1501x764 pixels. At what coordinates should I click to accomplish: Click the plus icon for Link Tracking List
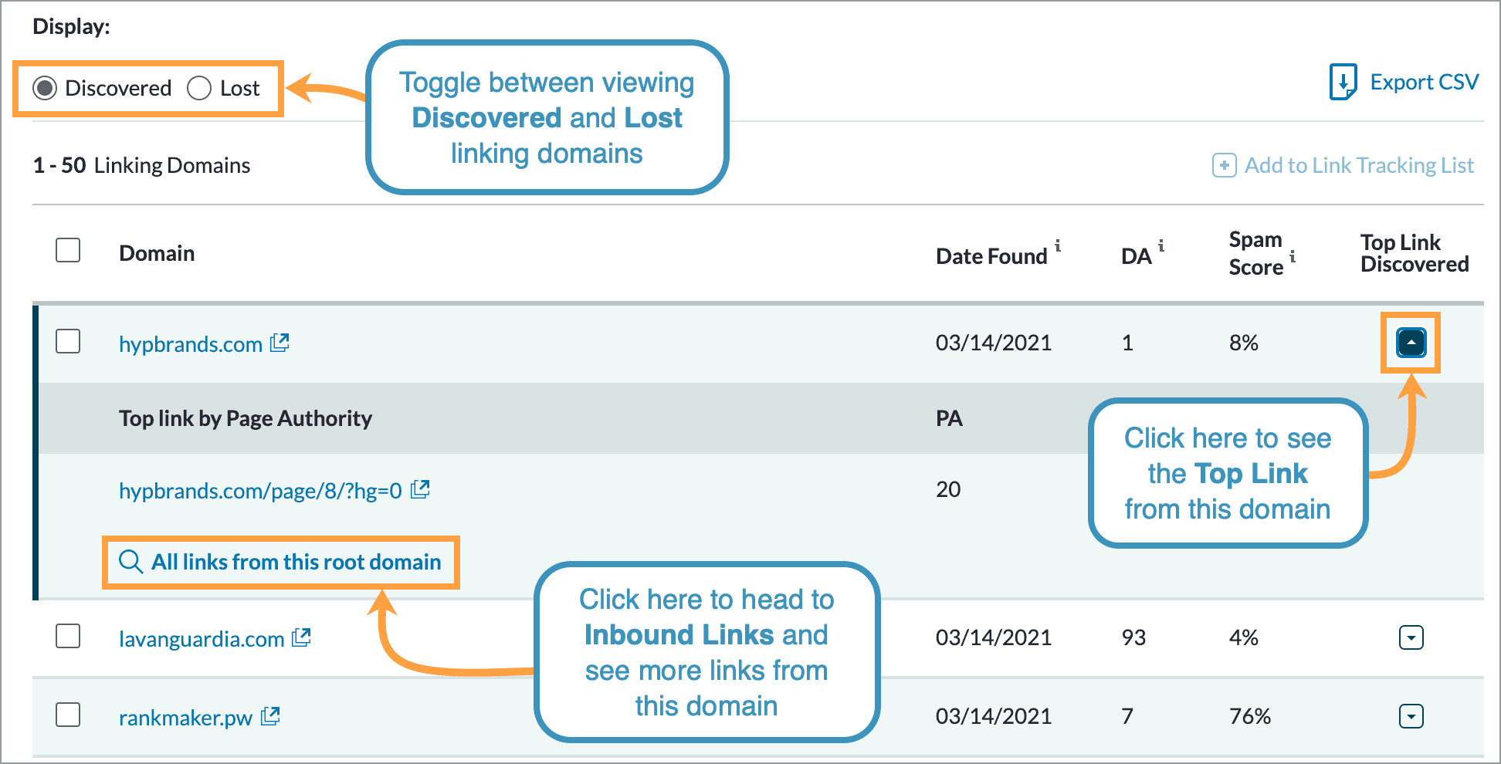1224,165
